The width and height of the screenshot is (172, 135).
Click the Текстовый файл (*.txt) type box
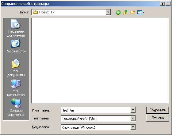[96, 119]
